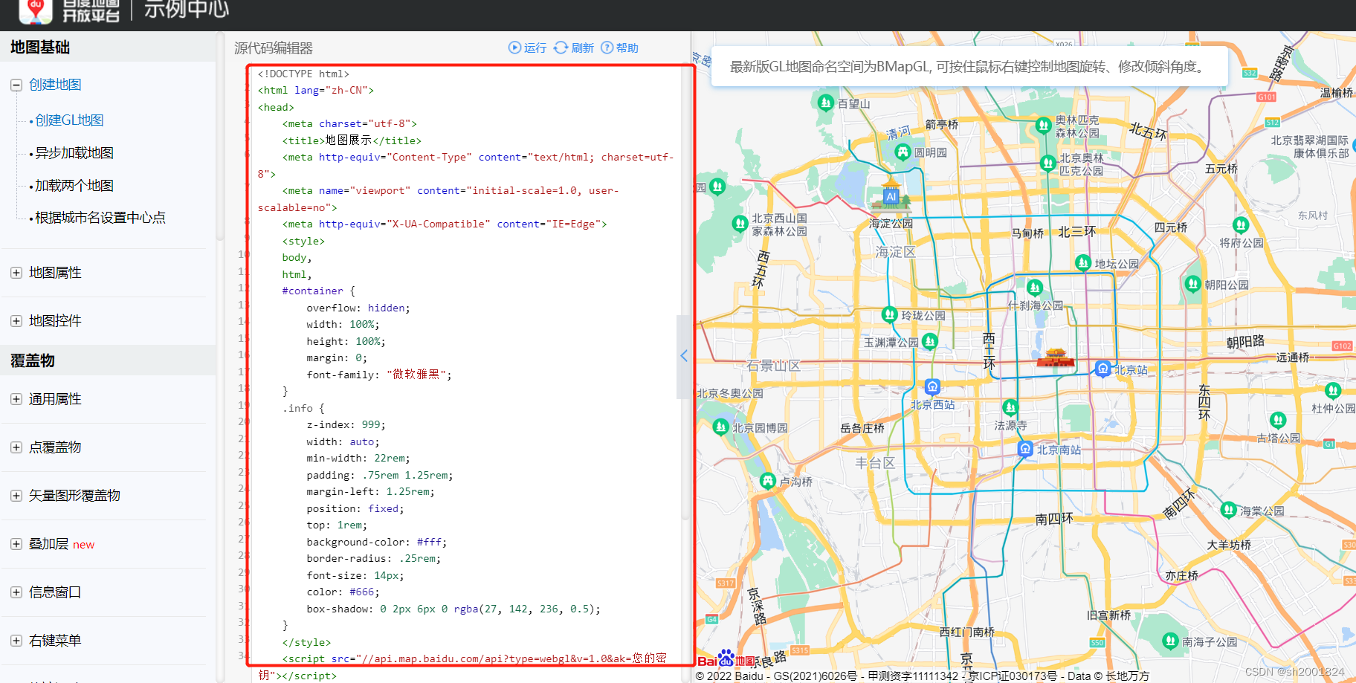The image size is (1356, 683).
Task: Expand the 地图控件 section
Action: click(16, 321)
